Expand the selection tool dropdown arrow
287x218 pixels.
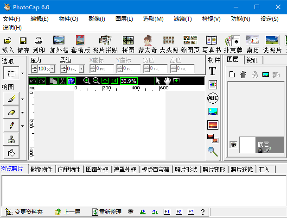coord(23,74)
